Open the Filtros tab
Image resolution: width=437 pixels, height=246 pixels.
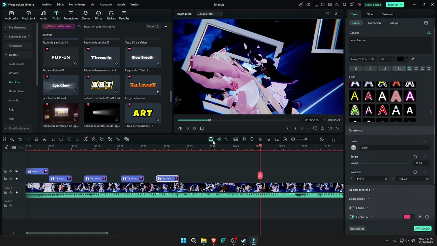coord(98,15)
